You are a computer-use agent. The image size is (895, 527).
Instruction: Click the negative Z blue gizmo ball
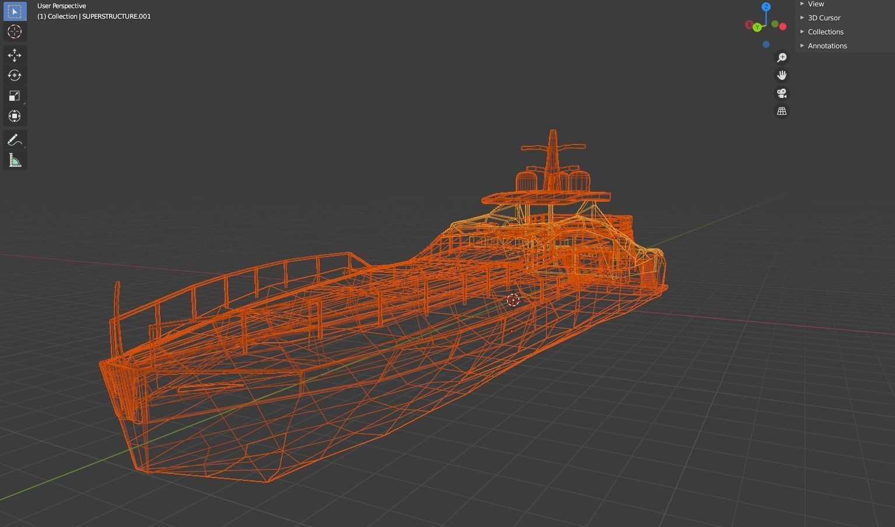point(766,44)
